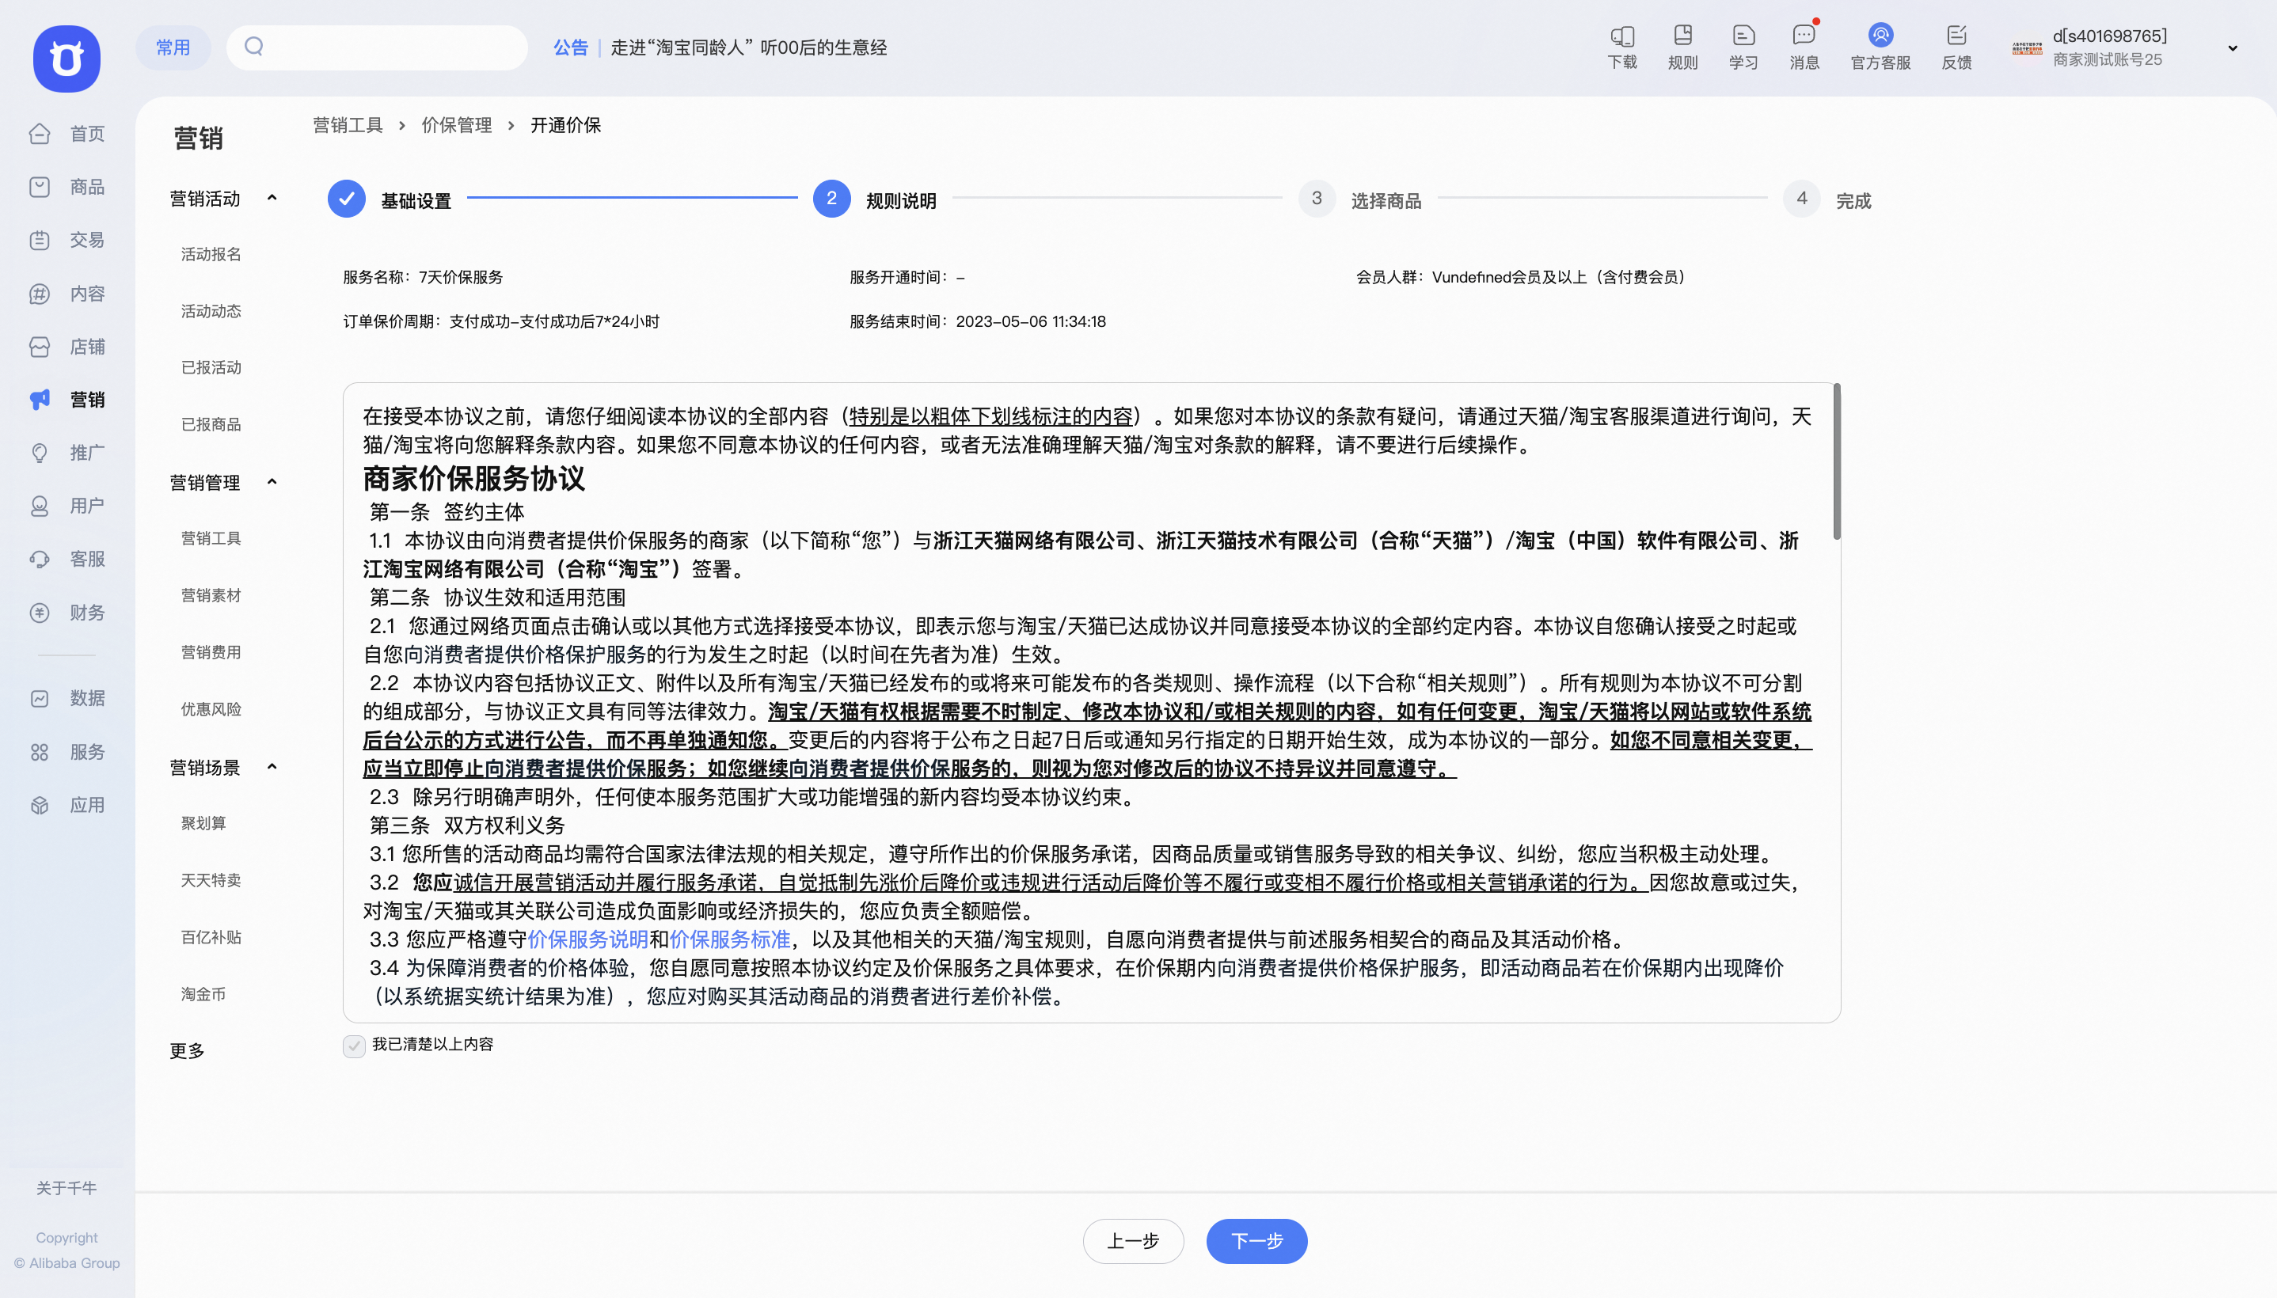The width and height of the screenshot is (2277, 1298).
Task: Open 服务 in the sidebar
Action: click(x=68, y=752)
